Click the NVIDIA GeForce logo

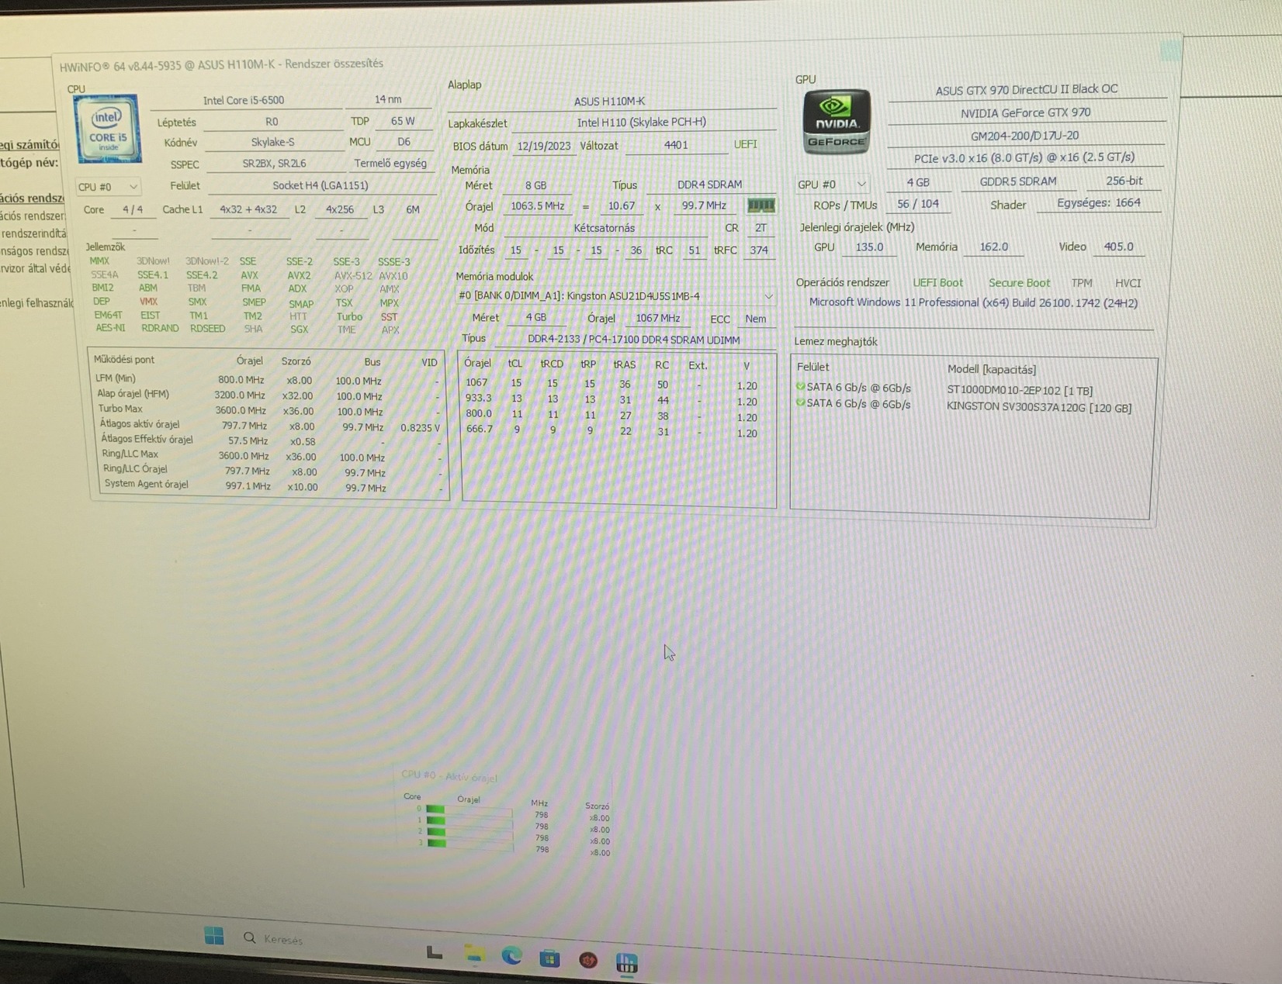pos(835,122)
